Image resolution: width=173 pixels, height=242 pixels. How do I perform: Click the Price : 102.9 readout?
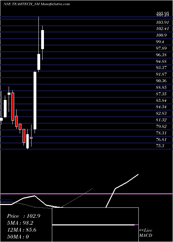[24, 216]
